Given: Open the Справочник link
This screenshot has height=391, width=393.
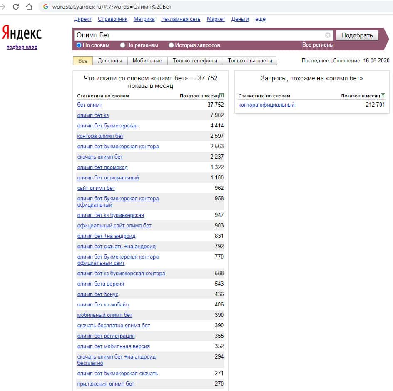Looking at the screenshot, I should [x=112, y=19].
